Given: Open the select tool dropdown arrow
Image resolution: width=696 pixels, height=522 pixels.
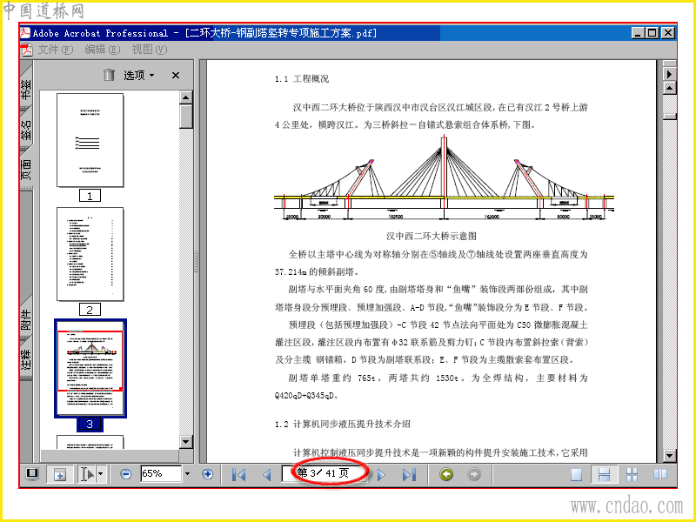Looking at the screenshot, I should pos(101,474).
